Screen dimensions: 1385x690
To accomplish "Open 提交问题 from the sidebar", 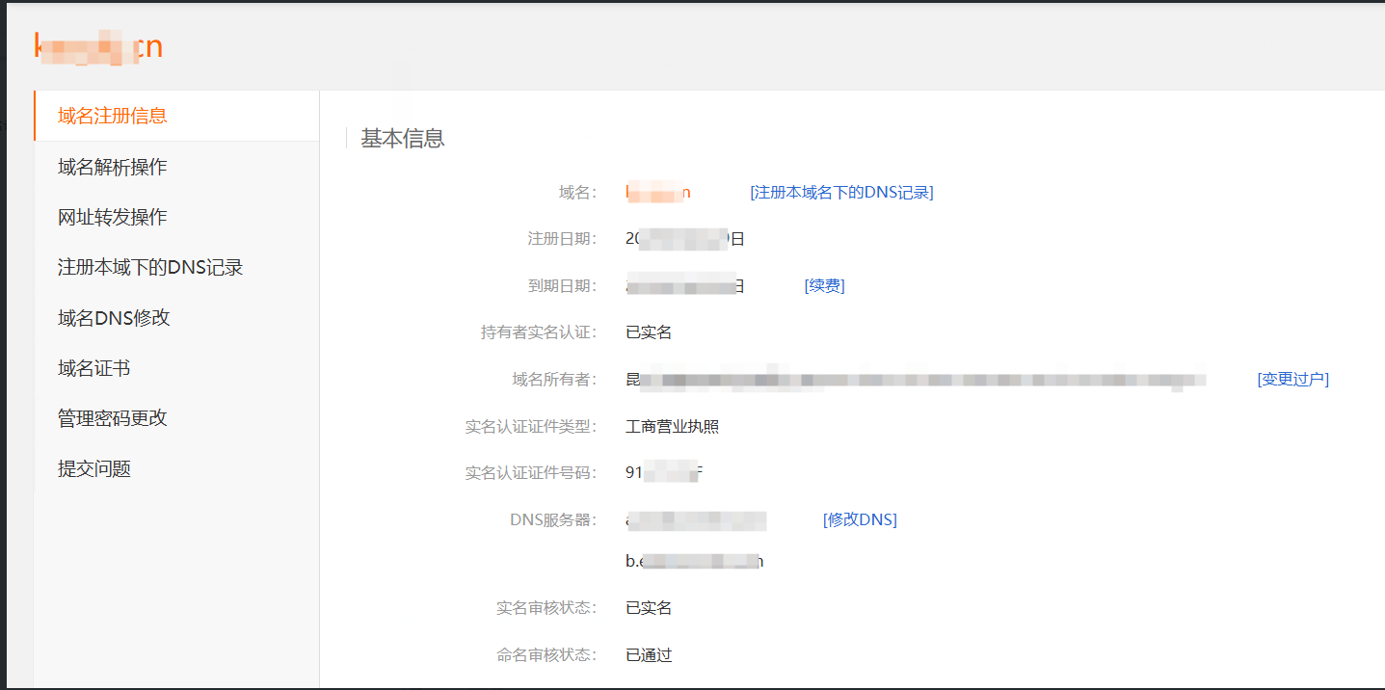I will point(94,469).
